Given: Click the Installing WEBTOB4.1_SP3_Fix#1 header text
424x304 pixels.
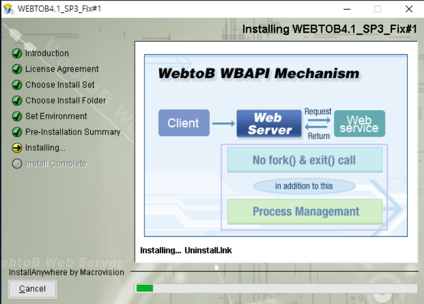Looking at the screenshot, I should pyautogui.click(x=330, y=29).
